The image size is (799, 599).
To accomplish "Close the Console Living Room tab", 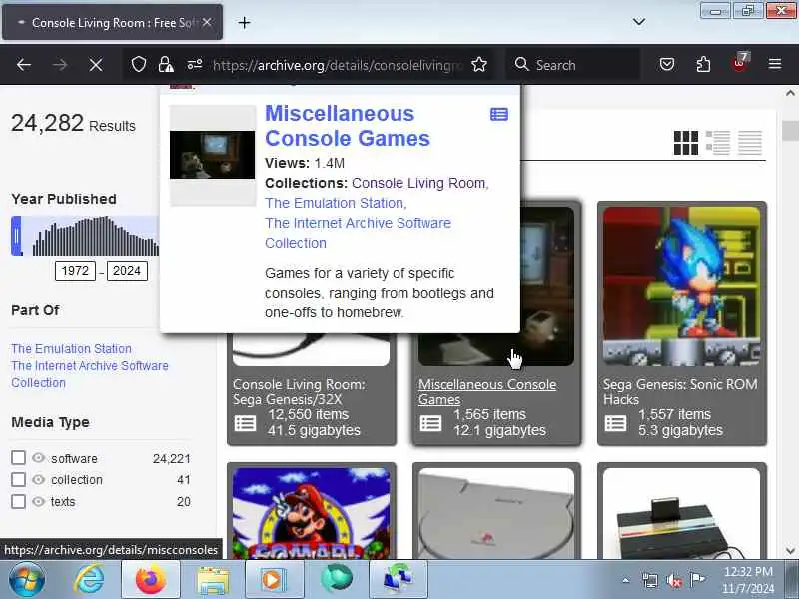I will click(x=207, y=22).
